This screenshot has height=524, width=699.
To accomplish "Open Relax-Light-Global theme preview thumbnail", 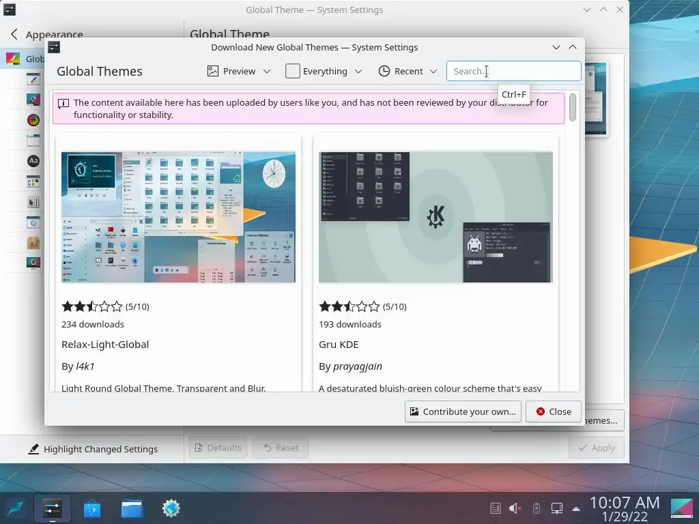I will pos(178,217).
